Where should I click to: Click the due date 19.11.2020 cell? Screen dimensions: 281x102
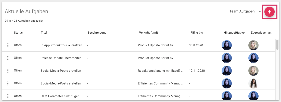click(x=197, y=71)
